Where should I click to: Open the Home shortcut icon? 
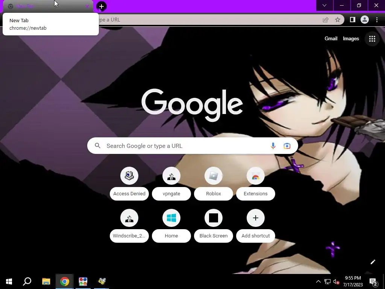pyautogui.click(x=171, y=218)
